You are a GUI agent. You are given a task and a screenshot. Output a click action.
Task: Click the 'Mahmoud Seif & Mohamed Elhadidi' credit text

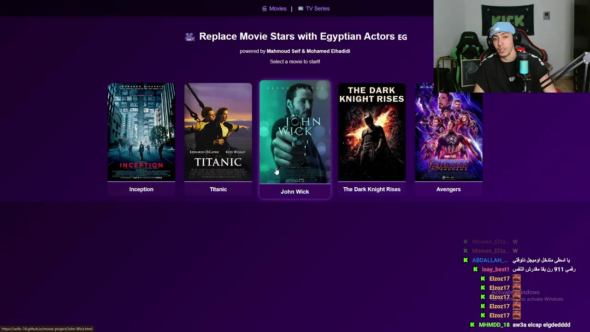308,51
